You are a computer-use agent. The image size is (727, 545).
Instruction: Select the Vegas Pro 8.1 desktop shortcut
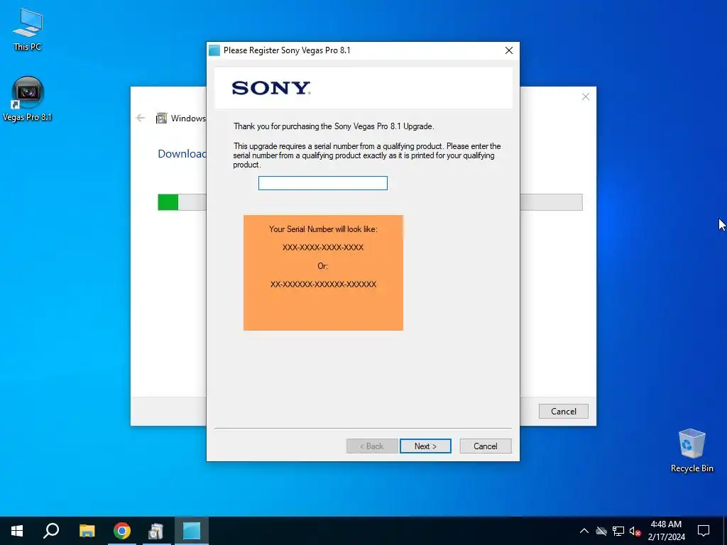pyautogui.click(x=28, y=99)
